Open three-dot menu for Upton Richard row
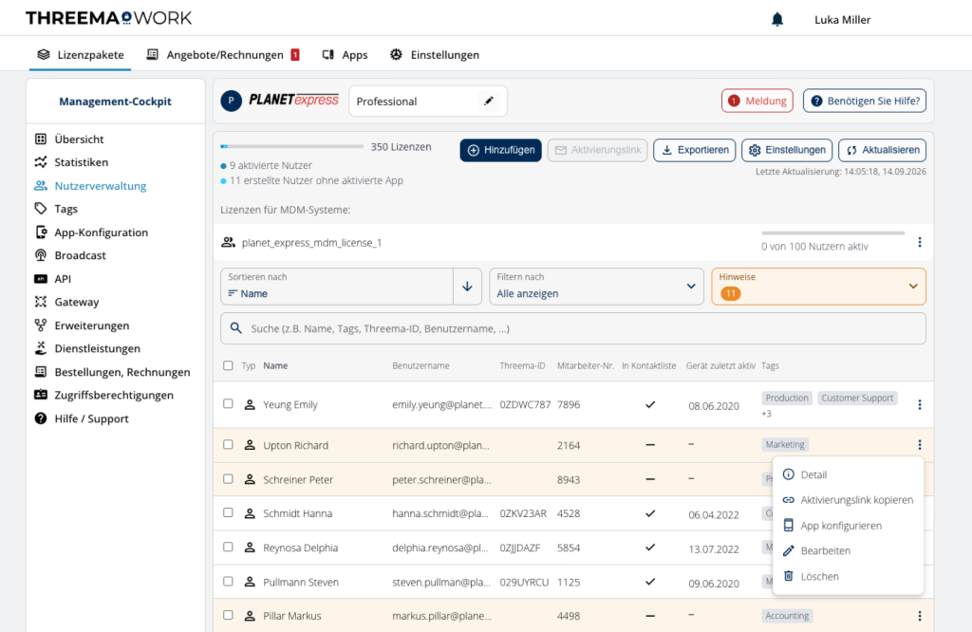The width and height of the screenshot is (972, 632). coord(919,445)
